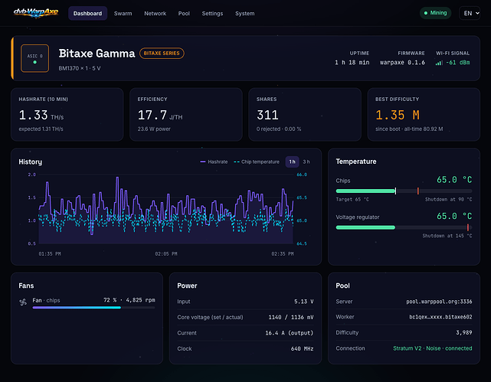Switch to the Swarm tab
Image resolution: width=491 pixels, height=382 pixels.
pos(123,14)
